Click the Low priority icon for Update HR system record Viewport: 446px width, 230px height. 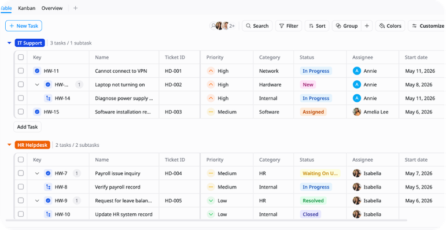[211, 214]
